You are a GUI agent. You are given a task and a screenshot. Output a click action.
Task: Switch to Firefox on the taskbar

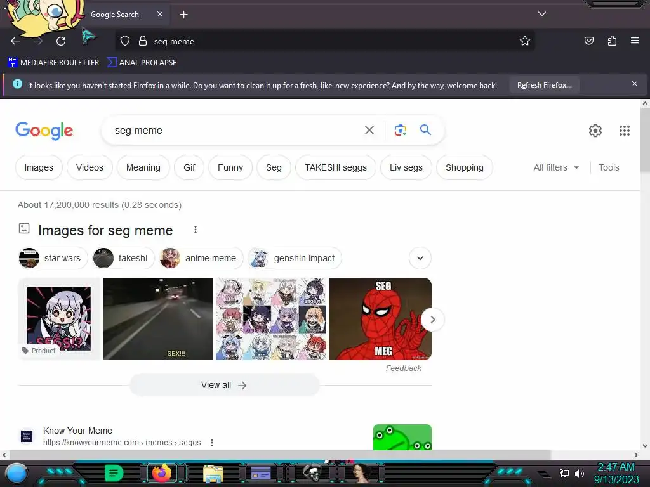(x=162, y=472)
